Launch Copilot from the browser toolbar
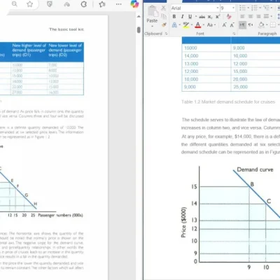The image size is (280, 280). tap(134, 4)
